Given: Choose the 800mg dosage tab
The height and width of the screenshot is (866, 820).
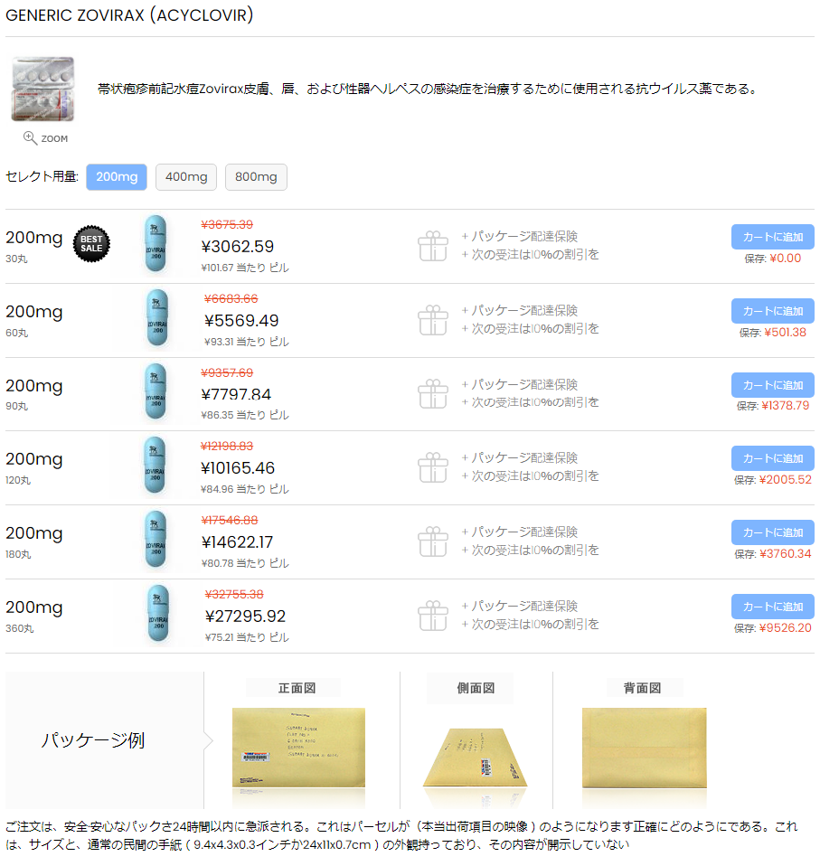Looking at the screenshot, I should point(256,177).
